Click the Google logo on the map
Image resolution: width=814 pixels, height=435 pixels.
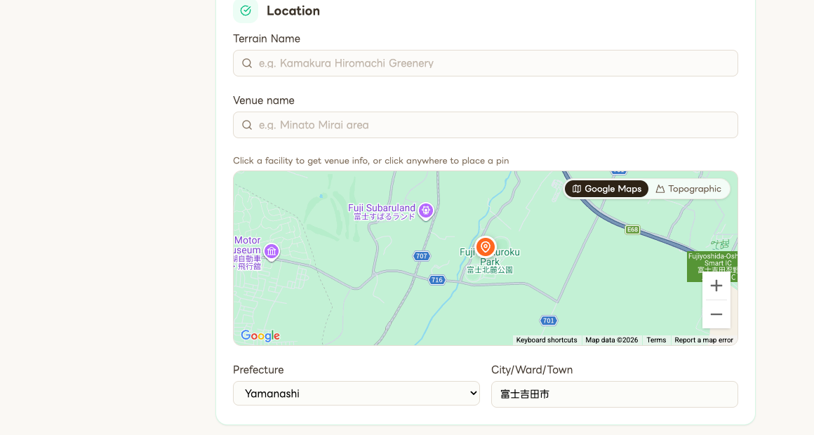point(260,336)
